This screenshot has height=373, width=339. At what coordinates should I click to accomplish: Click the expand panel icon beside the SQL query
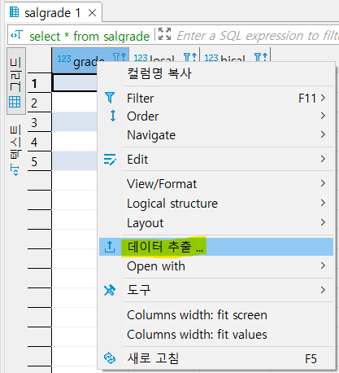[x=164, y=34]
